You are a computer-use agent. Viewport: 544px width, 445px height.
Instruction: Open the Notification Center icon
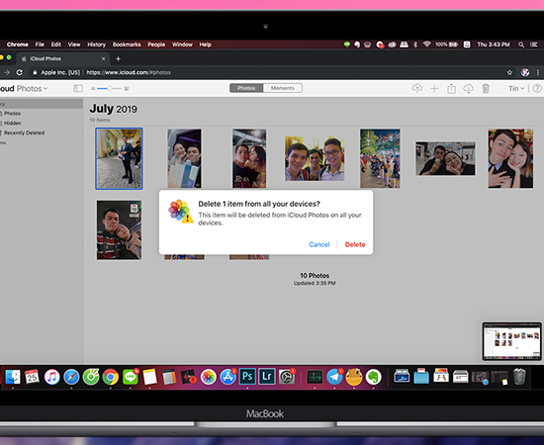tap(533, 44)
